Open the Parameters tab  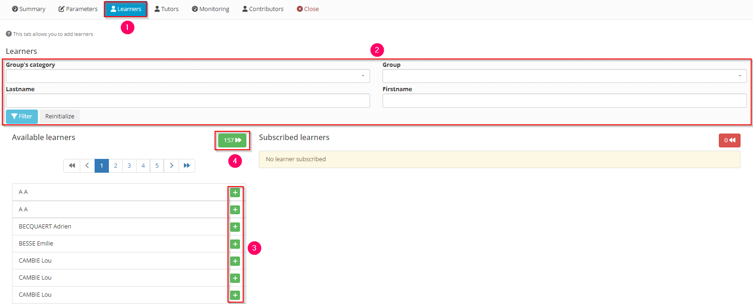pyautogui.click(x=78, y=9)
